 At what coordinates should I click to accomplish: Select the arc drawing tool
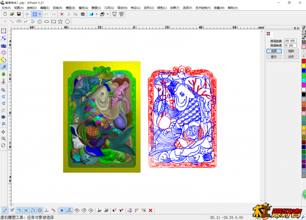(19, 22)
